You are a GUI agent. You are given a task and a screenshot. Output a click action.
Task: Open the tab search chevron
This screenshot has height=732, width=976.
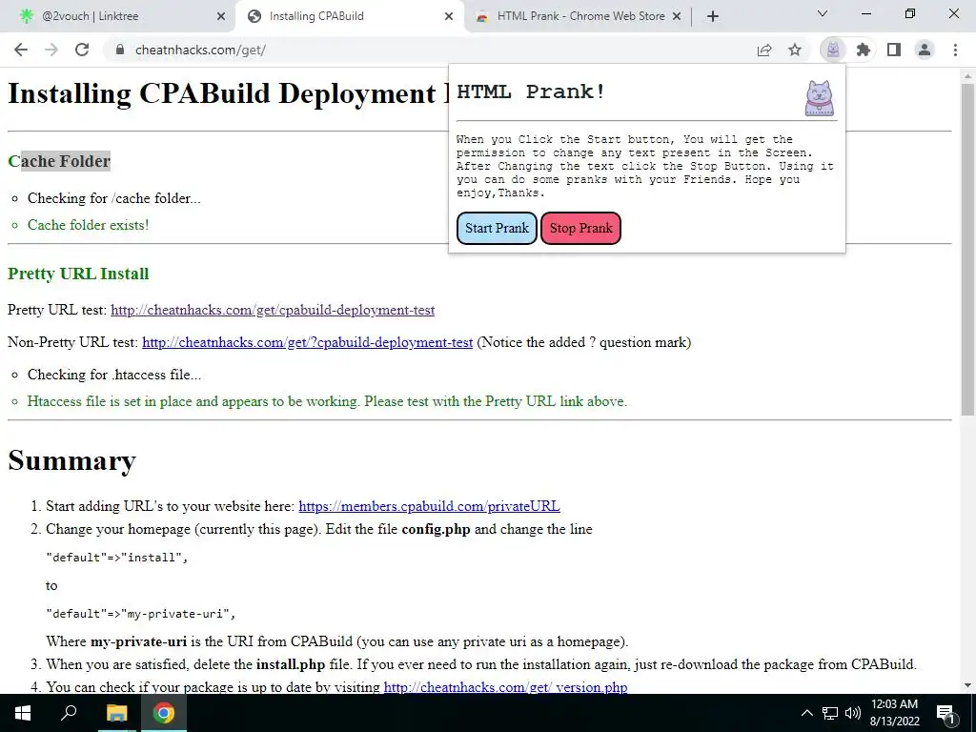(823, 13)
